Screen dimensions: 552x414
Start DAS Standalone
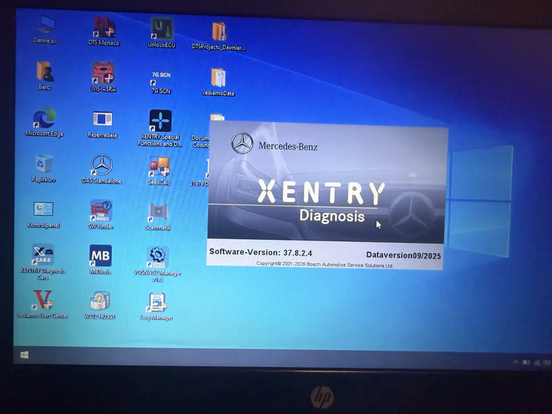[x=102, y=166]
